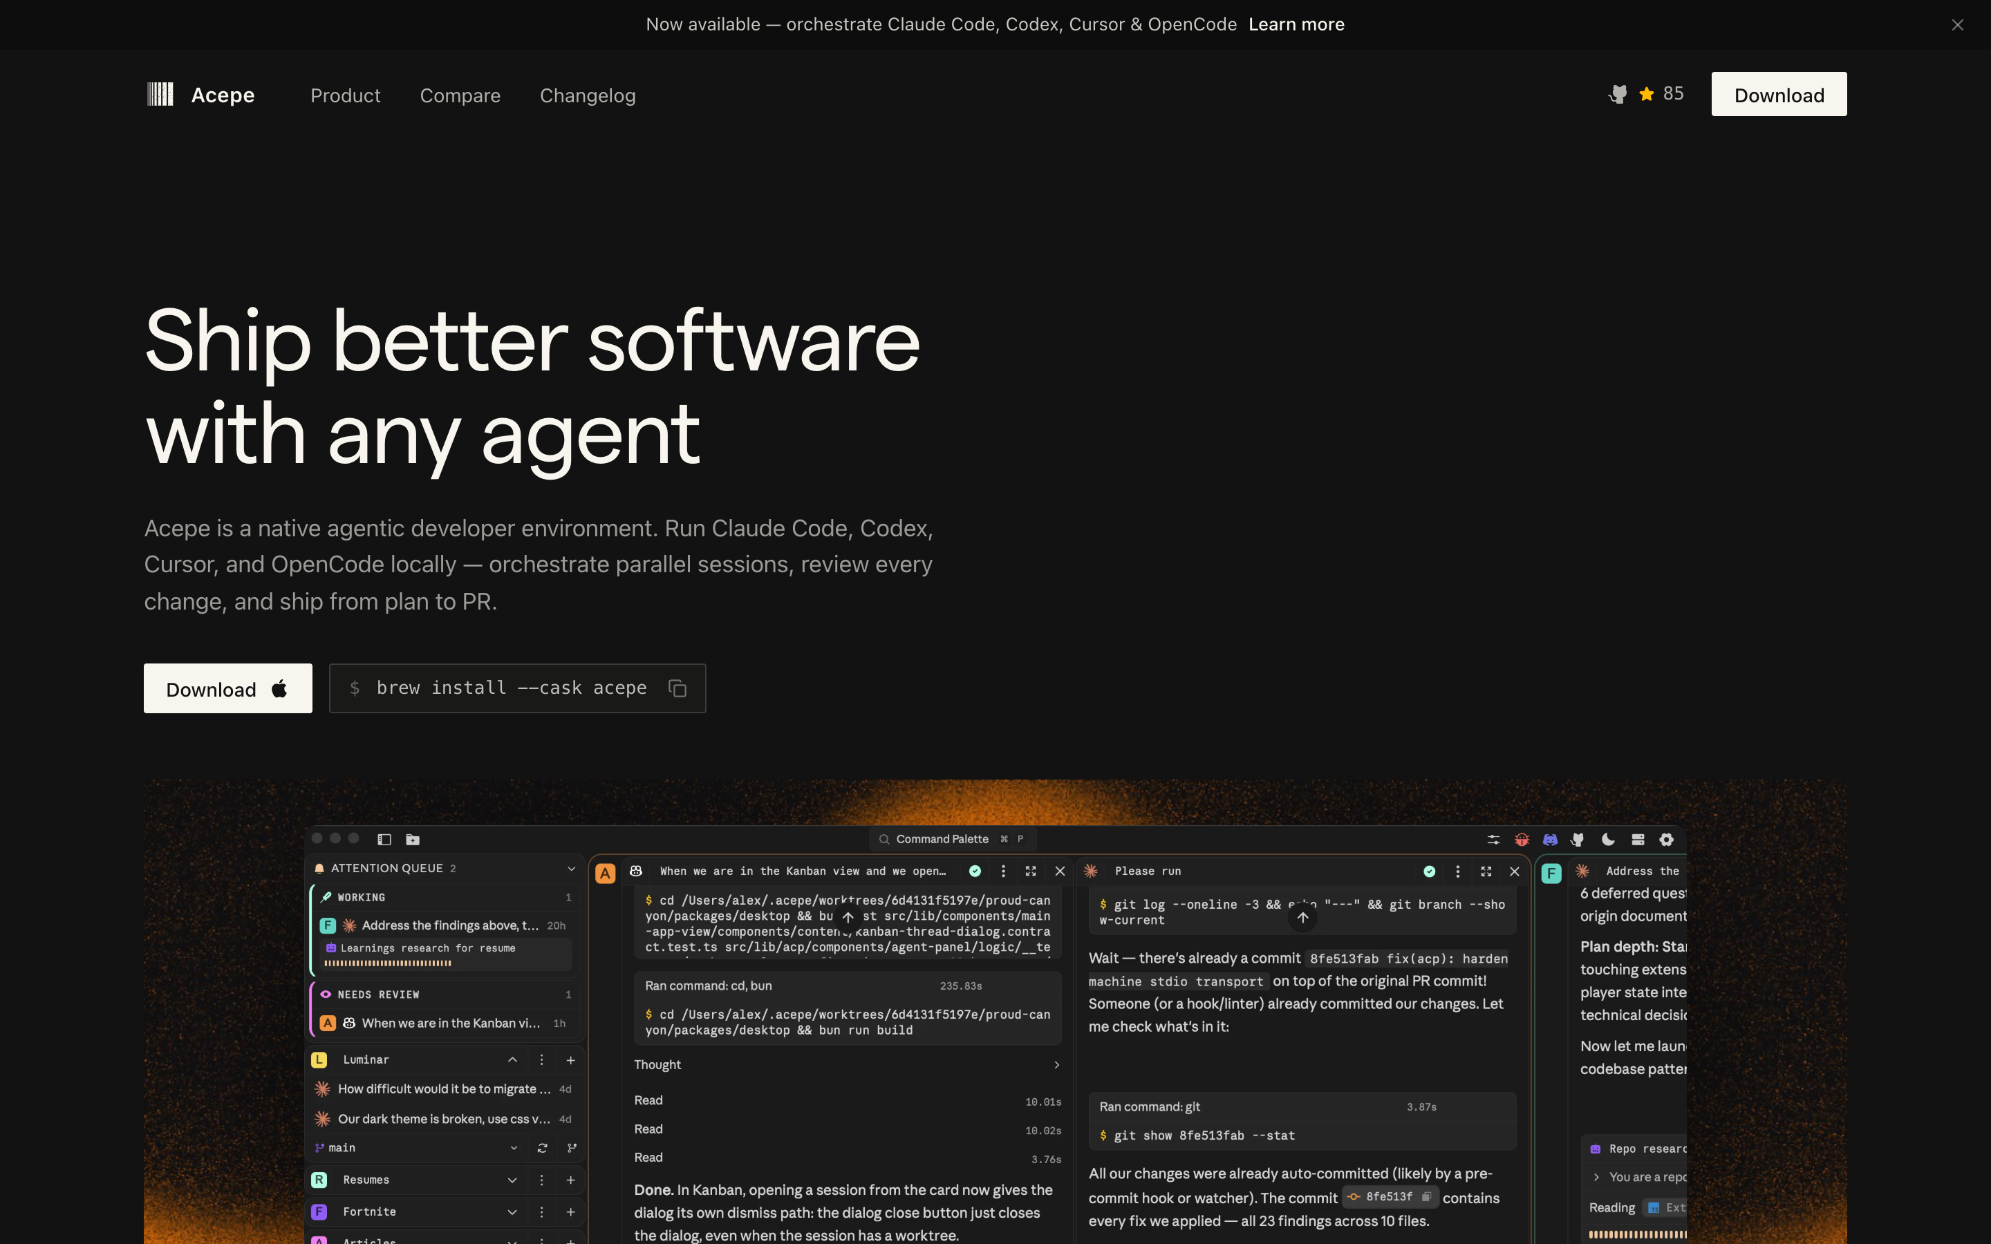Collapse the Luminar project group
This screenshot has width=1991, height=1244.
[512, 1059]
